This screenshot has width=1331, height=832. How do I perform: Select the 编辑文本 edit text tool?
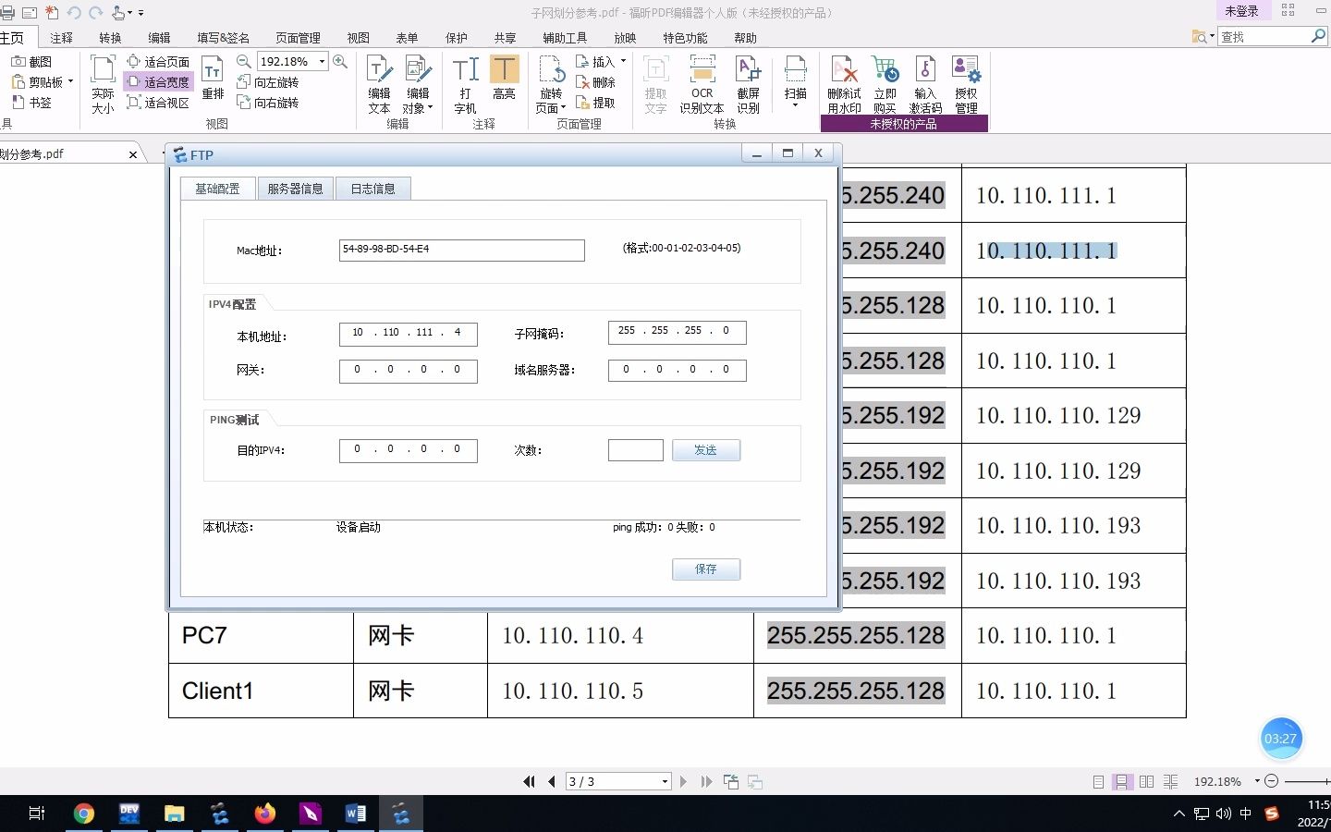tap(378, 83)
